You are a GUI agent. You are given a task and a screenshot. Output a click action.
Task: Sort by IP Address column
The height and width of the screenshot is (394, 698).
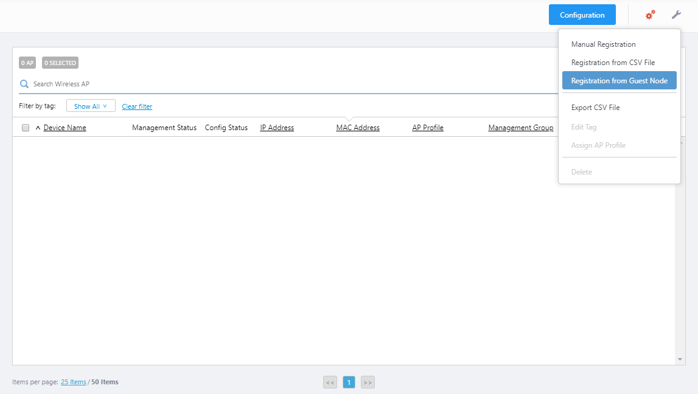tap(277, 128)
